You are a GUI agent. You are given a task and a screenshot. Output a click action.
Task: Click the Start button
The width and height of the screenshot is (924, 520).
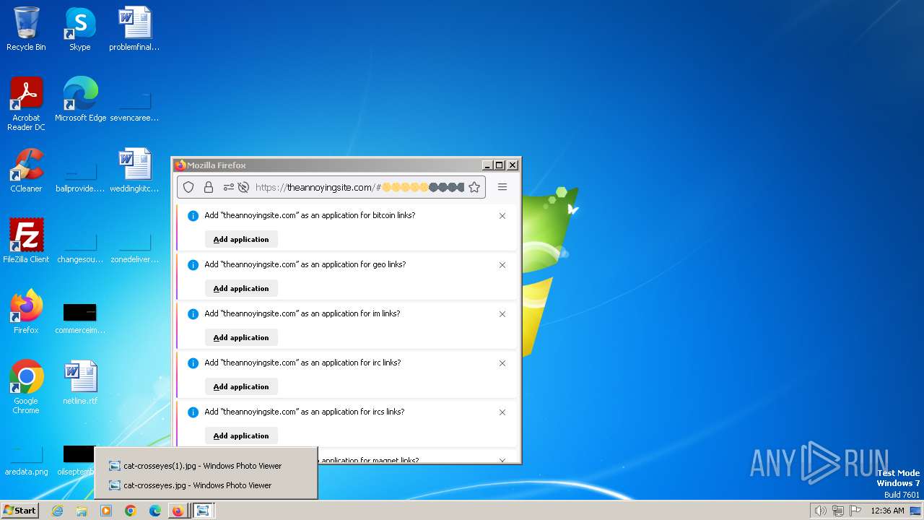point(20,511)
